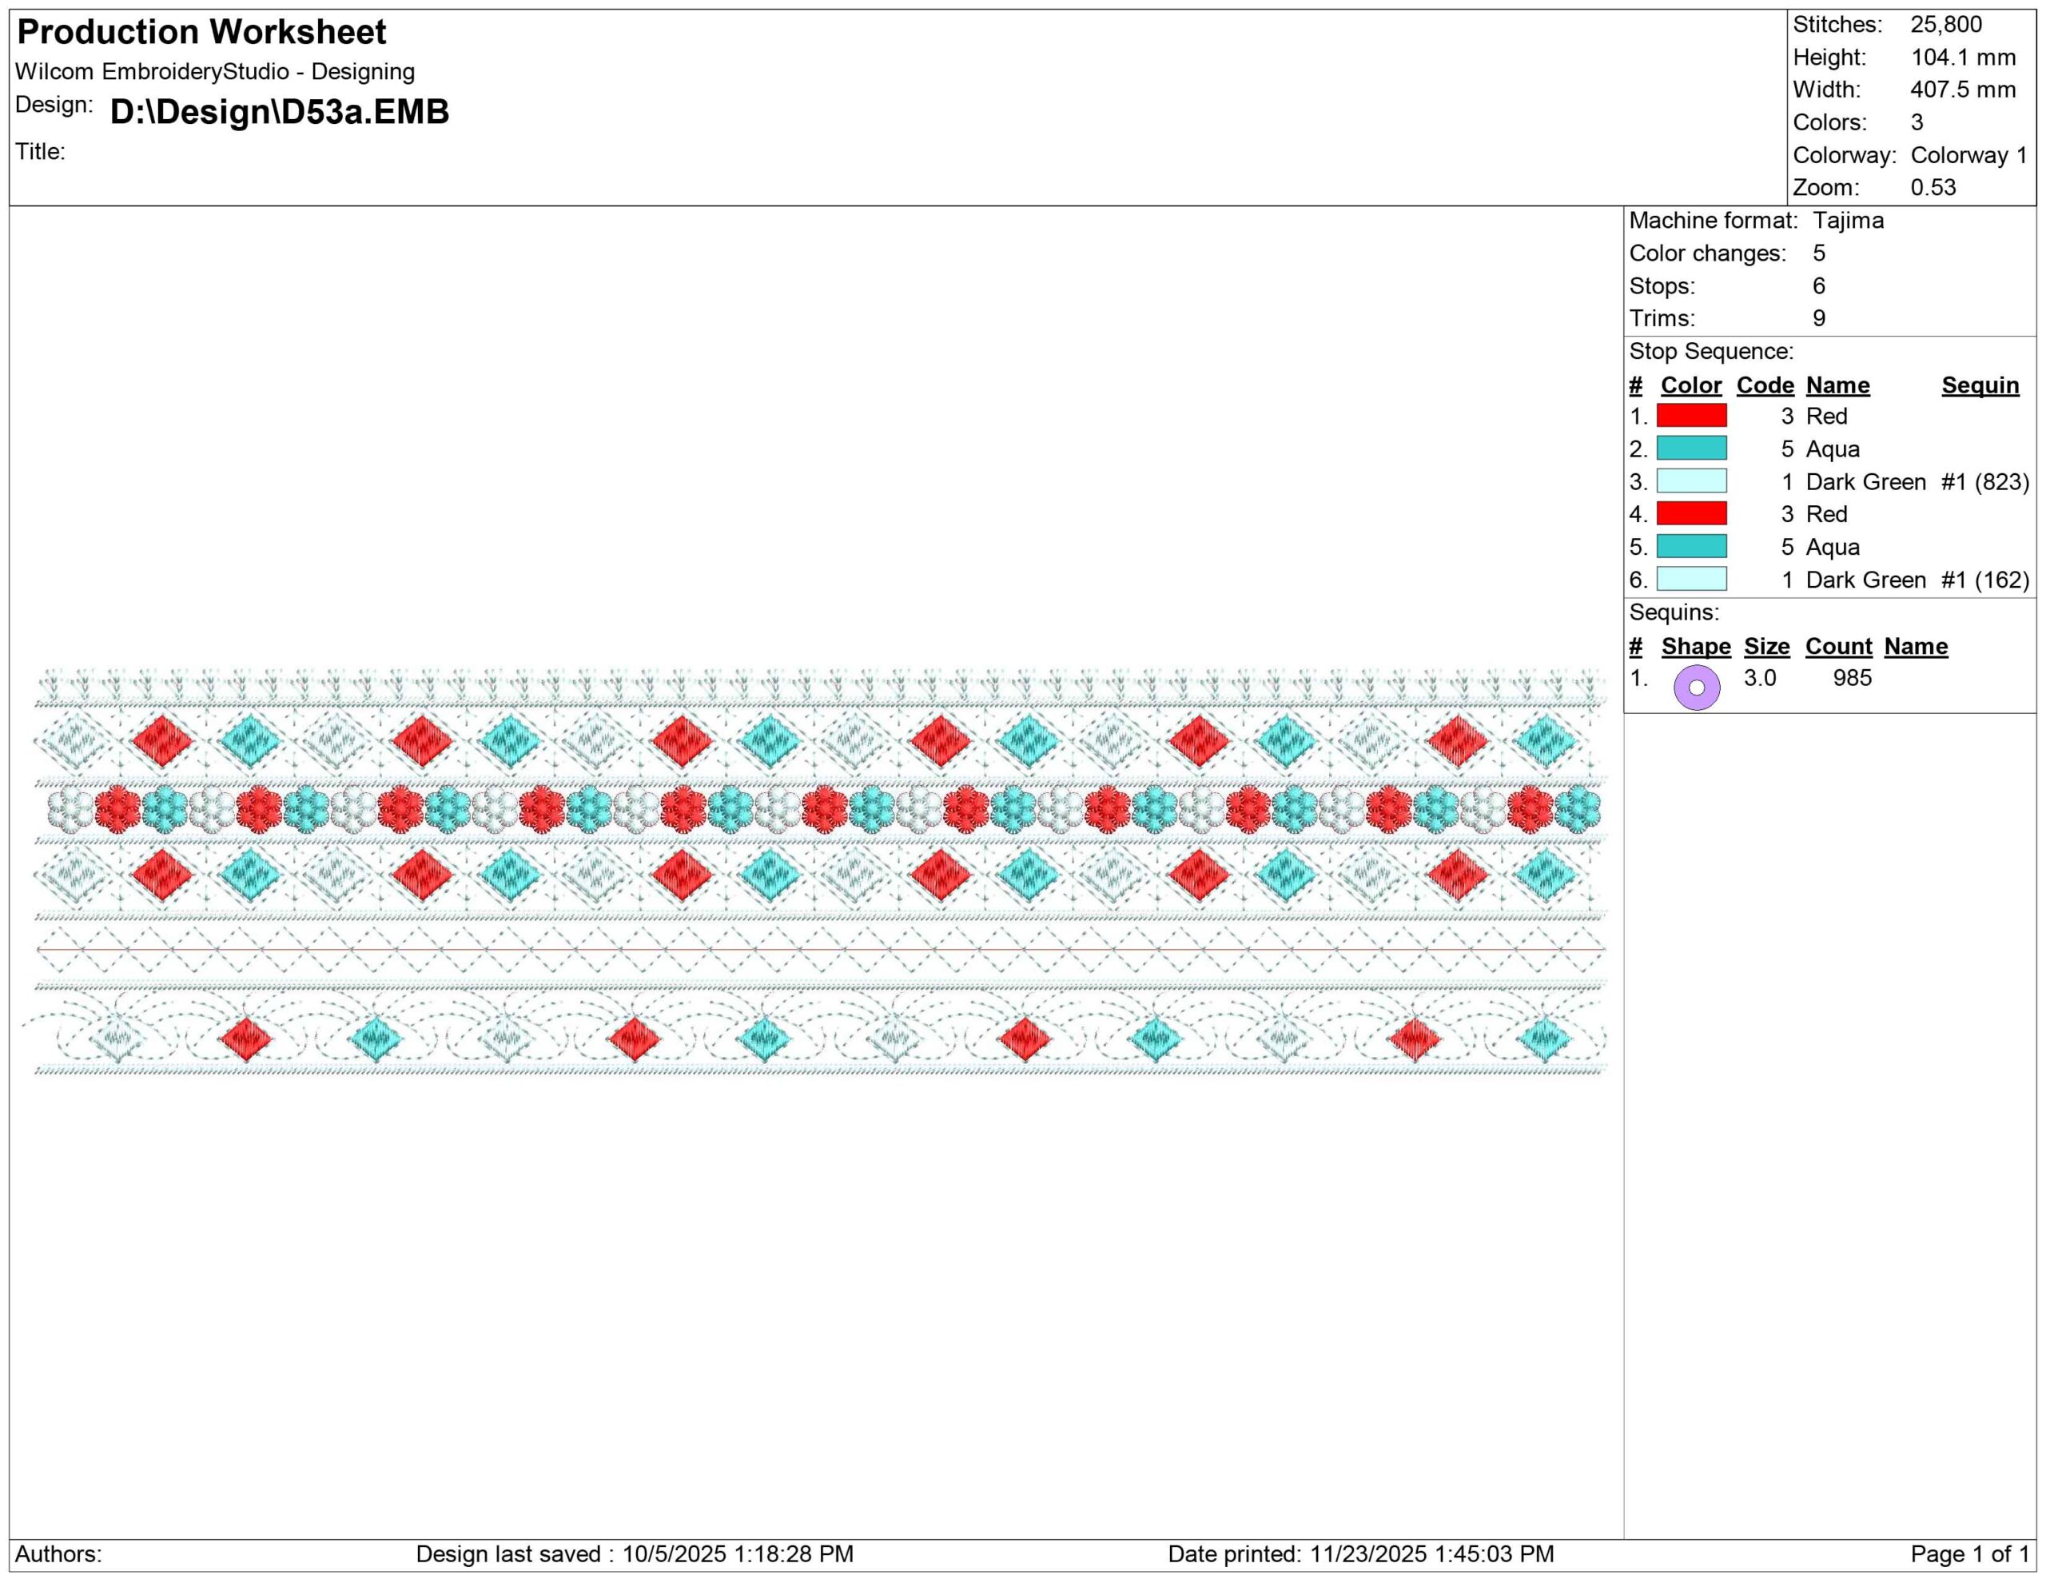
Task: Click the sequin count #1 (823)
Action: [x=1984, y=481]
